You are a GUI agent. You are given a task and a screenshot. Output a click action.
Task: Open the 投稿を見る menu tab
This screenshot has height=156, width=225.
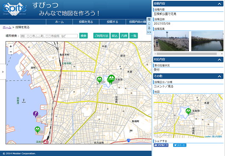pyautogui.click(x=86, y=22)
